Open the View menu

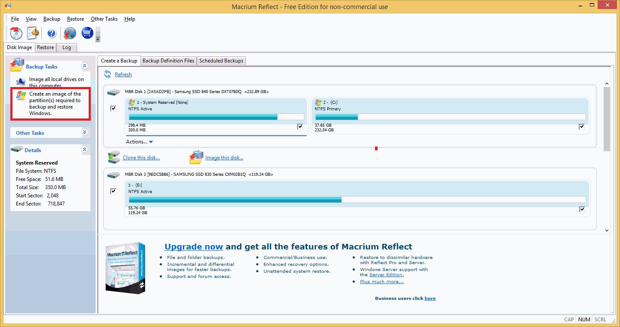(31, 19)
